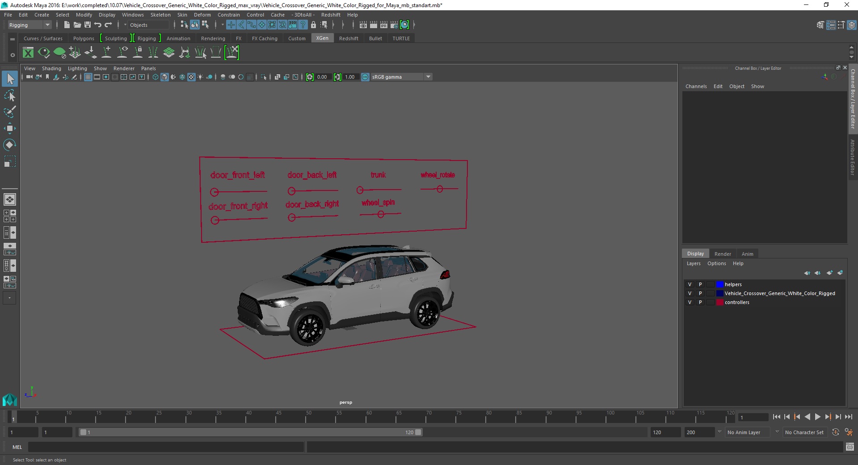Screen dimensions: 858x465
Task: Choose the Paint selection tool
Action: point(10,112)
